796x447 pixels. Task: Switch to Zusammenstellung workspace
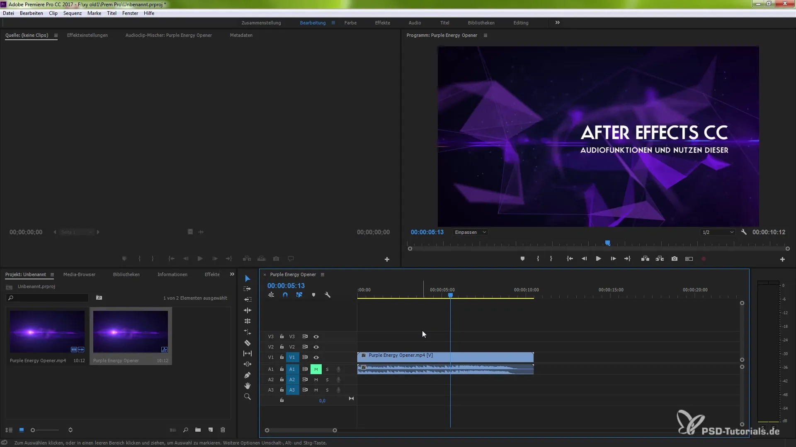click(x=261, y=23)
